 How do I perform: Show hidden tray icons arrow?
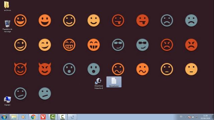pyautogui.click(x=186, y=117)
